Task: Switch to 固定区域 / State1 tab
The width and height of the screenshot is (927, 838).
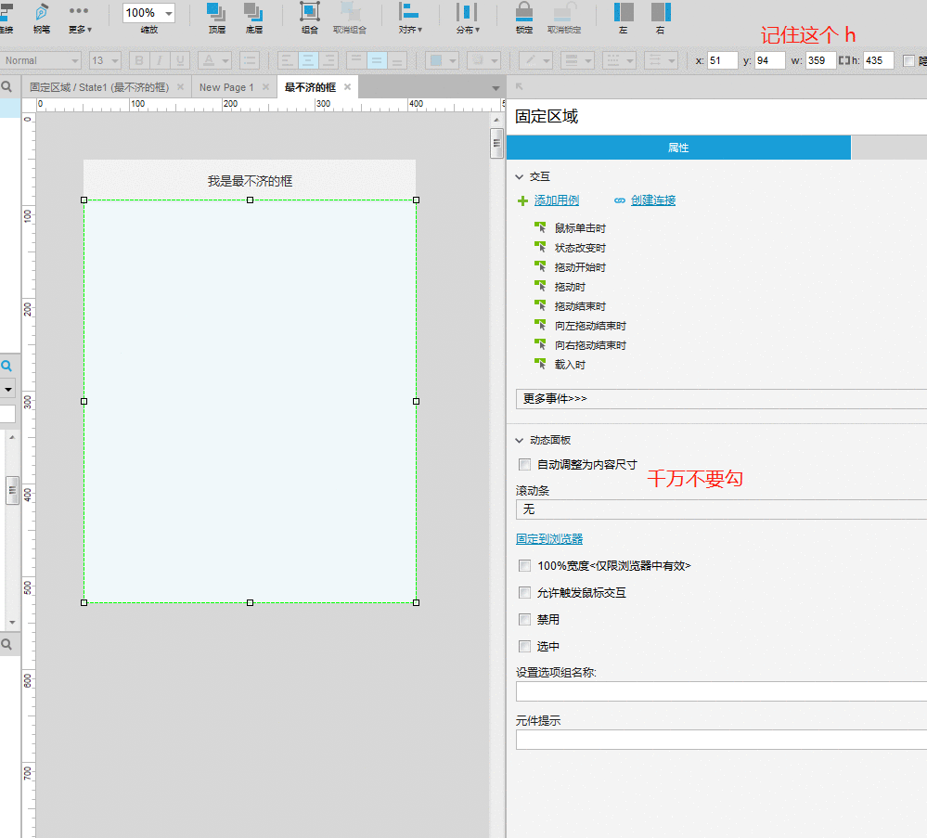Action: (99, 87)
